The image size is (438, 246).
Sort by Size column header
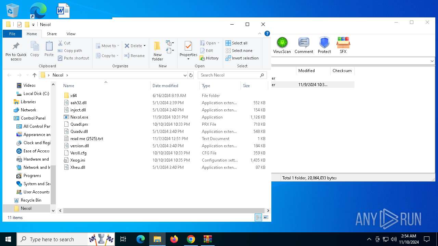[254, 85]
